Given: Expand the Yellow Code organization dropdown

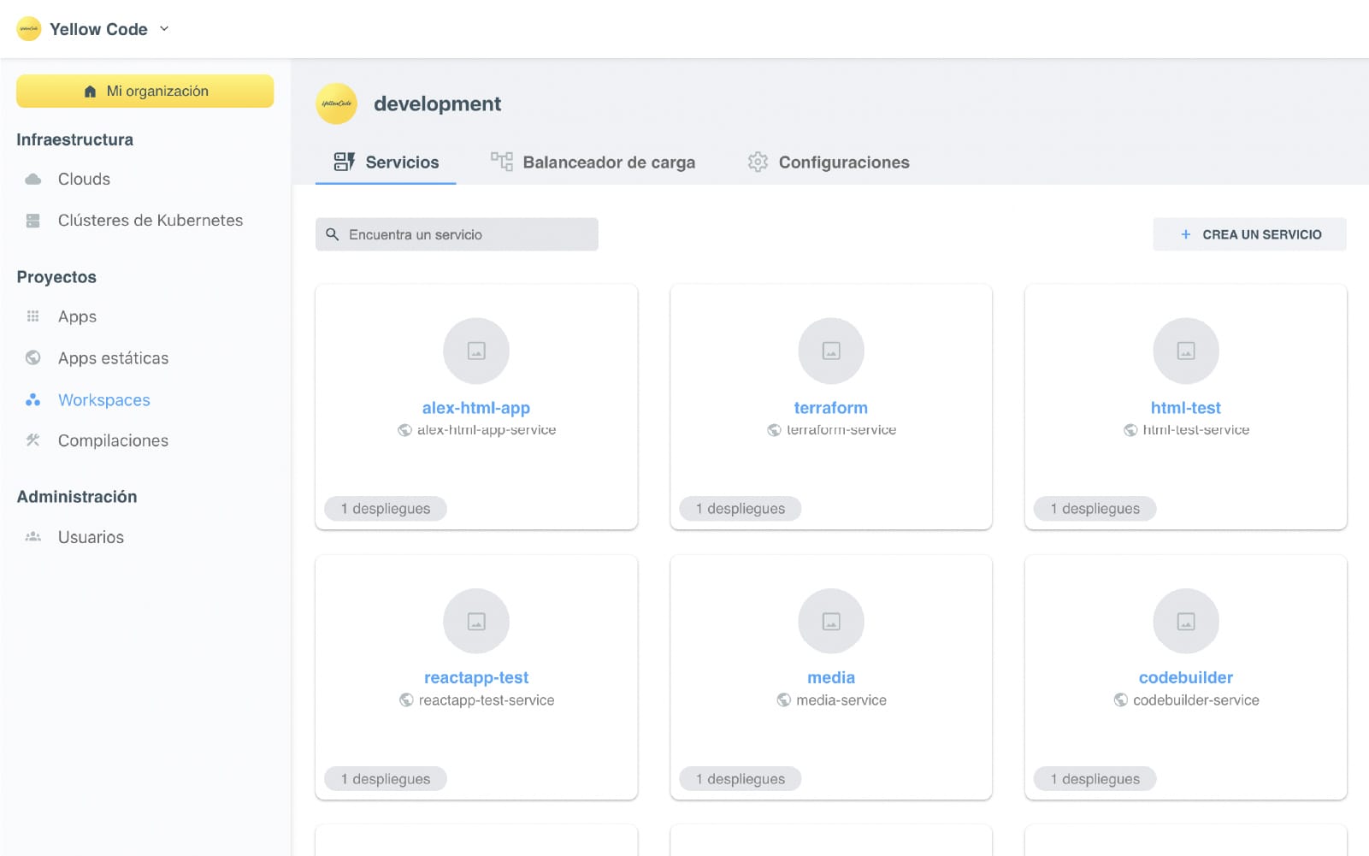Looking at the screenshot, I should click(x=164, y=29).
